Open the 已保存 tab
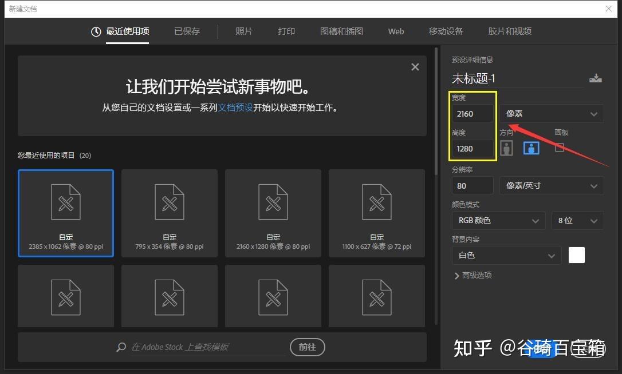This screenshot has height=374, width=622. pyautogui.click(x=187, y=31)
